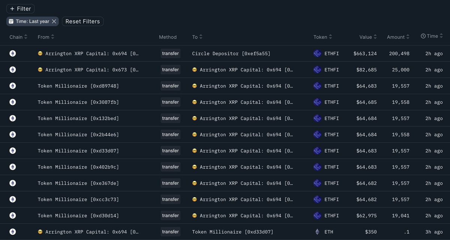Click Ethereum chain icon in 0xe367de row

[x=12, y=183]
